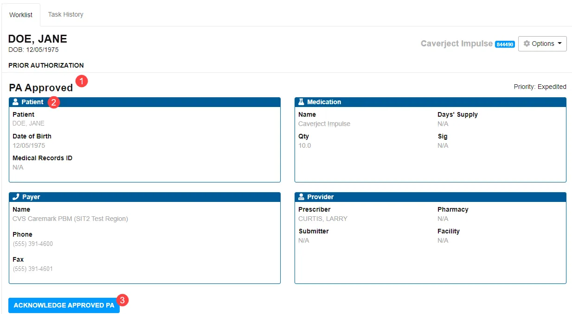Open the Task History tab
Image resolution: width=572 pixels, height=314 pixels.
(x=66, y=14)
